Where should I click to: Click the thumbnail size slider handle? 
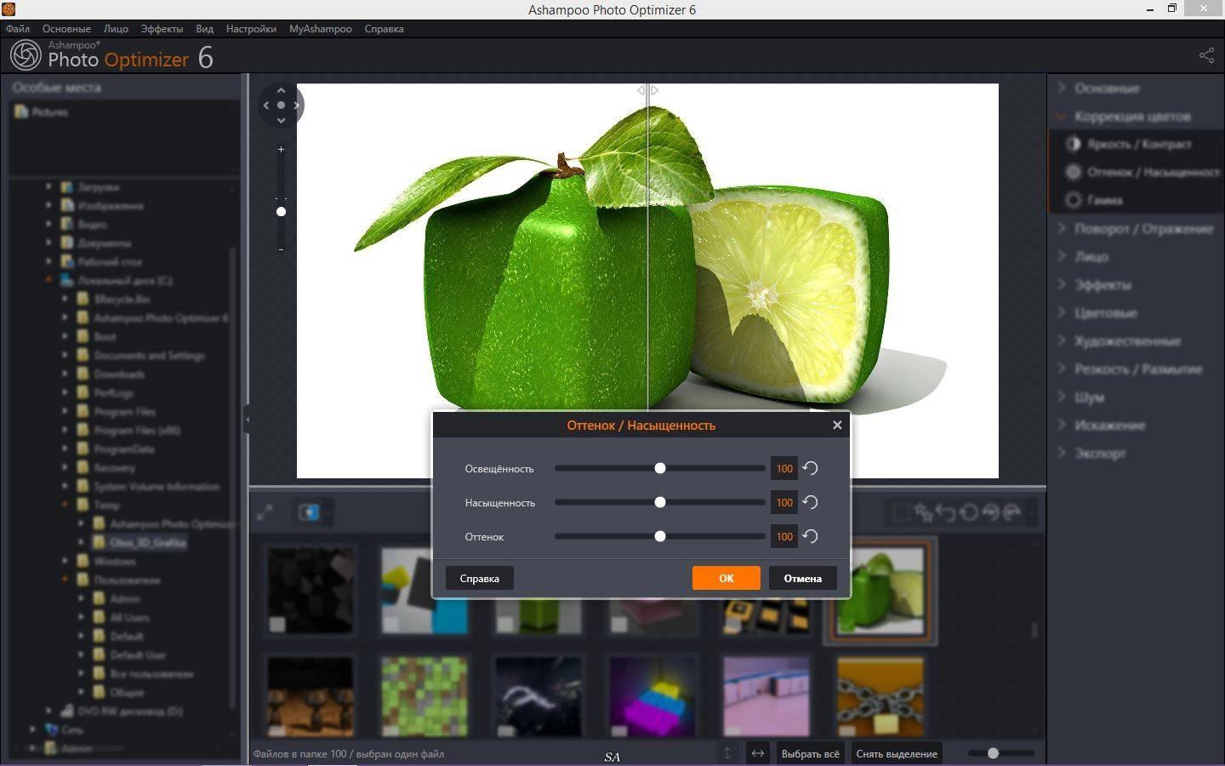coord(993,753)
